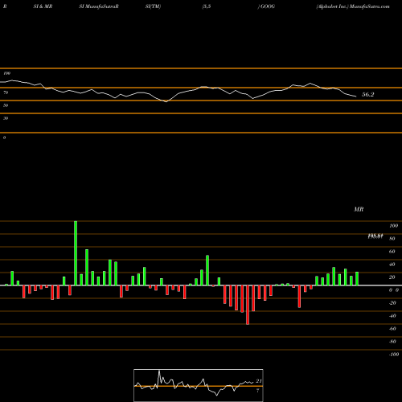Click the 50 level label on RSI axis
402x402 pixels.
click(6, 105)
